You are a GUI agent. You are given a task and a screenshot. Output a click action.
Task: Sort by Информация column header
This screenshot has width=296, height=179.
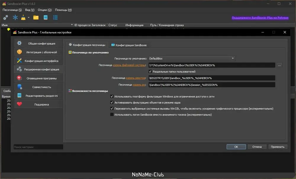[136, 25]
